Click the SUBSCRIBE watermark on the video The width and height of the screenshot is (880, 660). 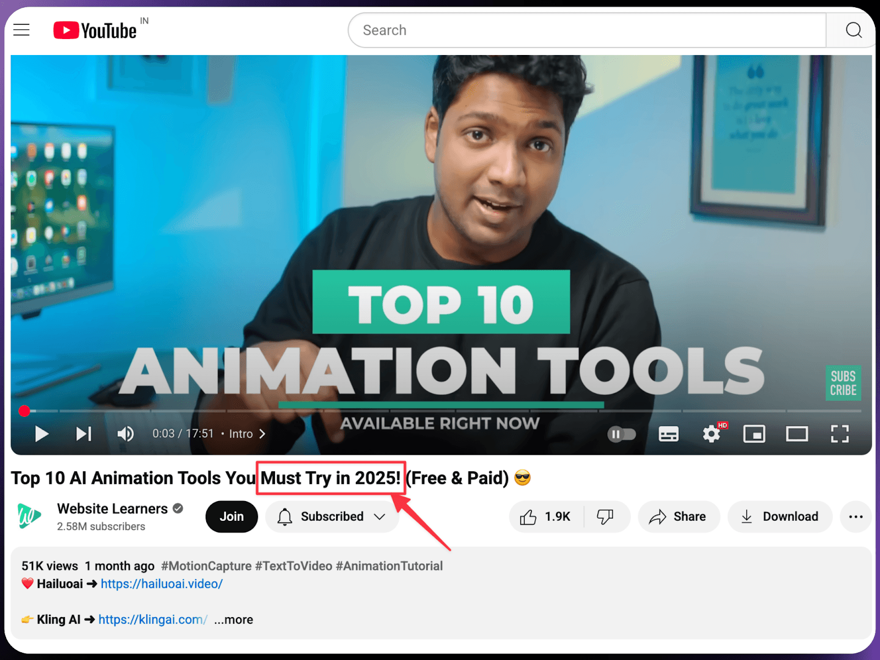pyautogui.click(x=843, y=383)
